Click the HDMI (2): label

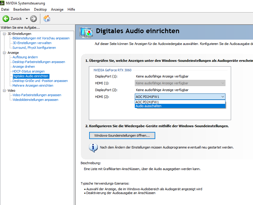point(102,97)
